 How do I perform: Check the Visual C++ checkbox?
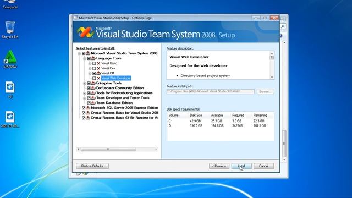point(94,68)
